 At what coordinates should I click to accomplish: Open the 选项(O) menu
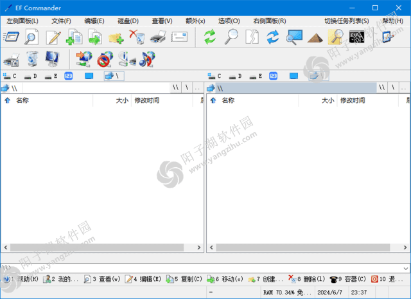229,21
